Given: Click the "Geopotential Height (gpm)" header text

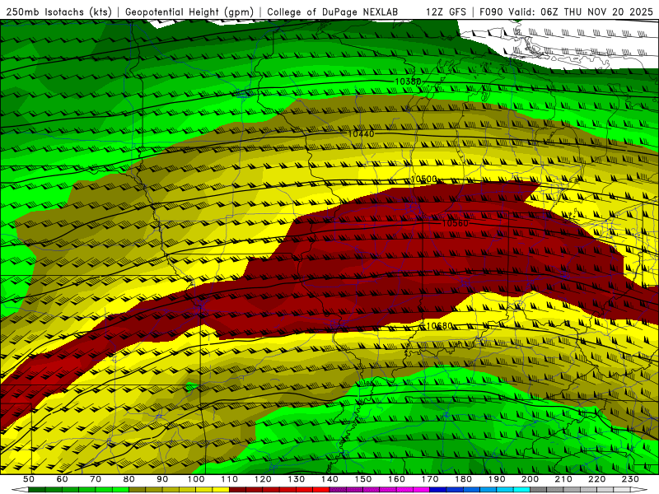Looking at the screenshot, I should [189, 12].
